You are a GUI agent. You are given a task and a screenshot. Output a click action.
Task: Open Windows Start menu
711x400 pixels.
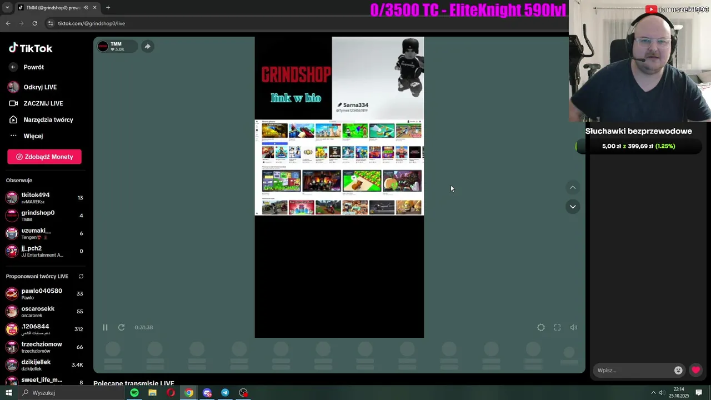point(8,393)
